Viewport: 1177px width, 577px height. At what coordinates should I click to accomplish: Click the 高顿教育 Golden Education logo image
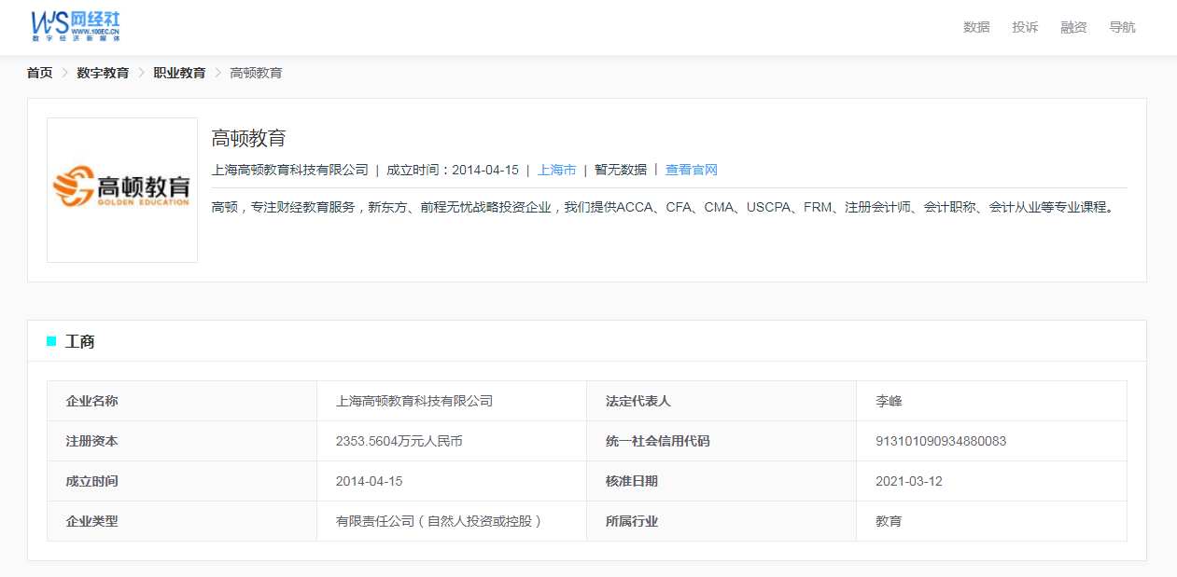[x=122, y=190]
